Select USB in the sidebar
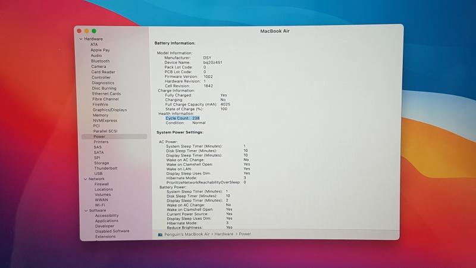The image size is (476, 268). point(98,173)
